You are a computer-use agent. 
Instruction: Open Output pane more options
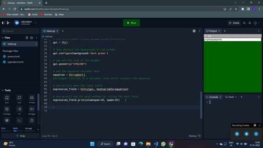pyautogui.click(x=259, y=31)
